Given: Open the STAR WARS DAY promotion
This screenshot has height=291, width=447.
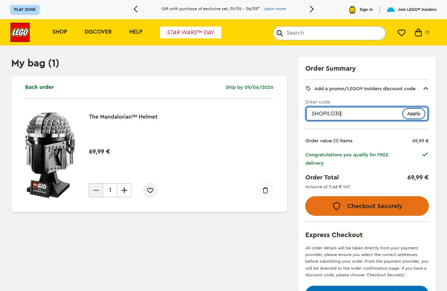Looking at the screenshot, I should (191, 33).
